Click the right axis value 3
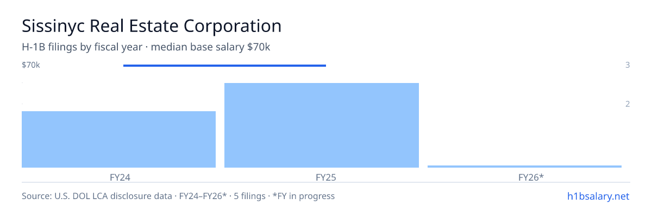 pos(628,65)
